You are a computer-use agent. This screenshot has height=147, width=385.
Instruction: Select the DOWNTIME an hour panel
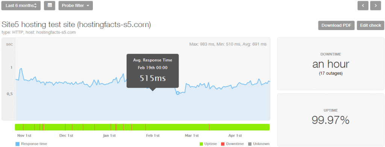pyautogui.click(x=330, y=64)
